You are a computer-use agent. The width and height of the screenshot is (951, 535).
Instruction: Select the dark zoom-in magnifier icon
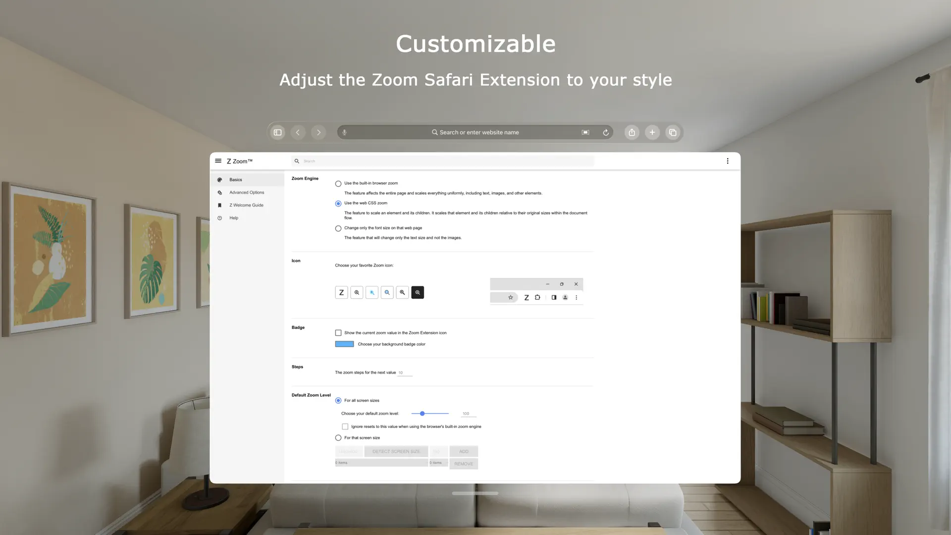point(418,292)
